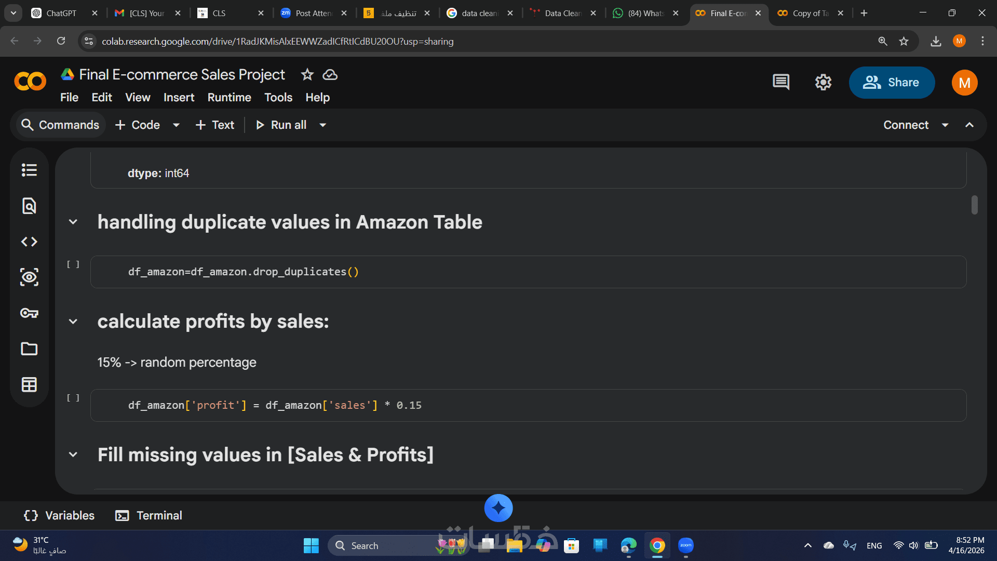Open the Terminal panel
Image resolution: width=997 pixels, height=561 pixels.
[149, 515]
